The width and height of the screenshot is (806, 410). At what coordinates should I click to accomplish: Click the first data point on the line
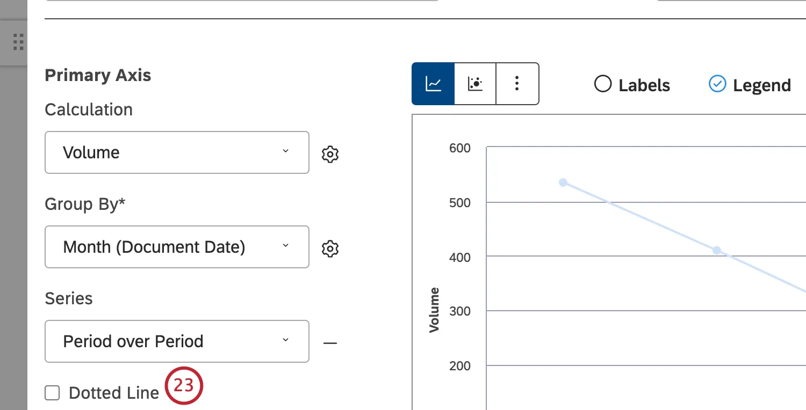click(x=563, y=182)
